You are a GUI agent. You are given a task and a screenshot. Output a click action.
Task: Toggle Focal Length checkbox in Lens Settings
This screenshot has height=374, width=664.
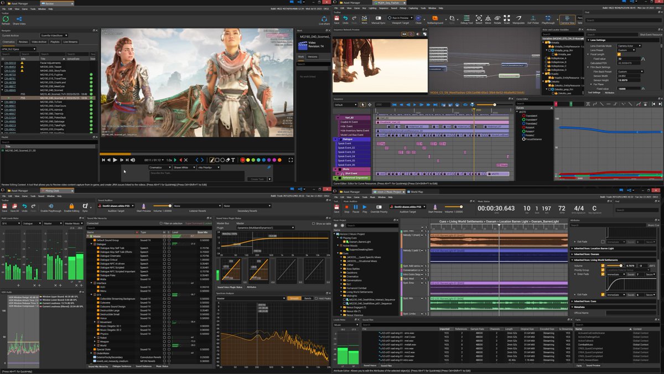pyautogui.click(x=619, y=54)
